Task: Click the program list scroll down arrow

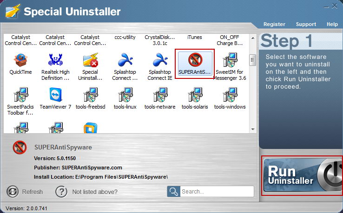Action: click(253, 129)
